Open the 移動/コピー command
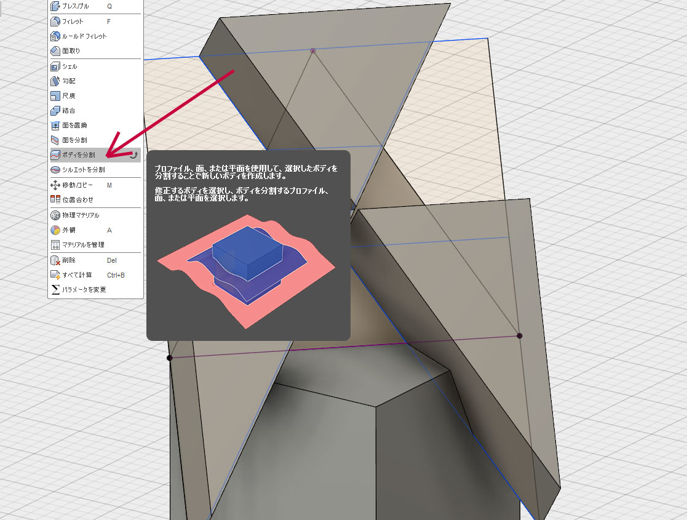687x520 pixels. point(77,185)
